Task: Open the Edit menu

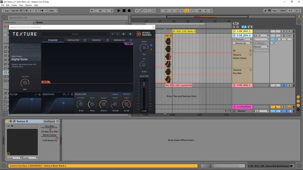Action: coord(8,5)
